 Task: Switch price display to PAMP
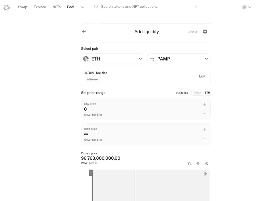(x=197, y=92)
